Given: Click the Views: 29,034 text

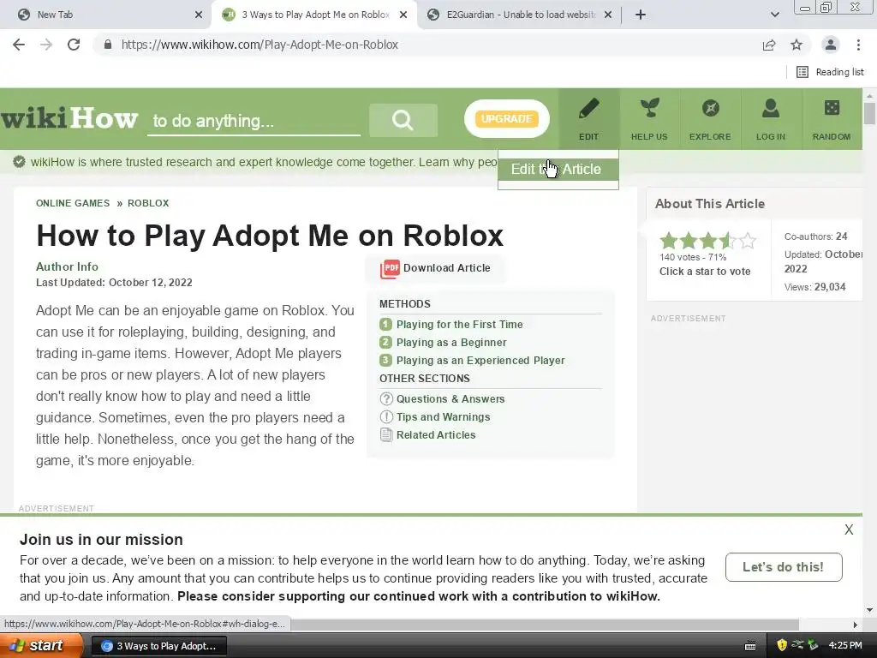Looking at the screenshot, I should [815, 287].
